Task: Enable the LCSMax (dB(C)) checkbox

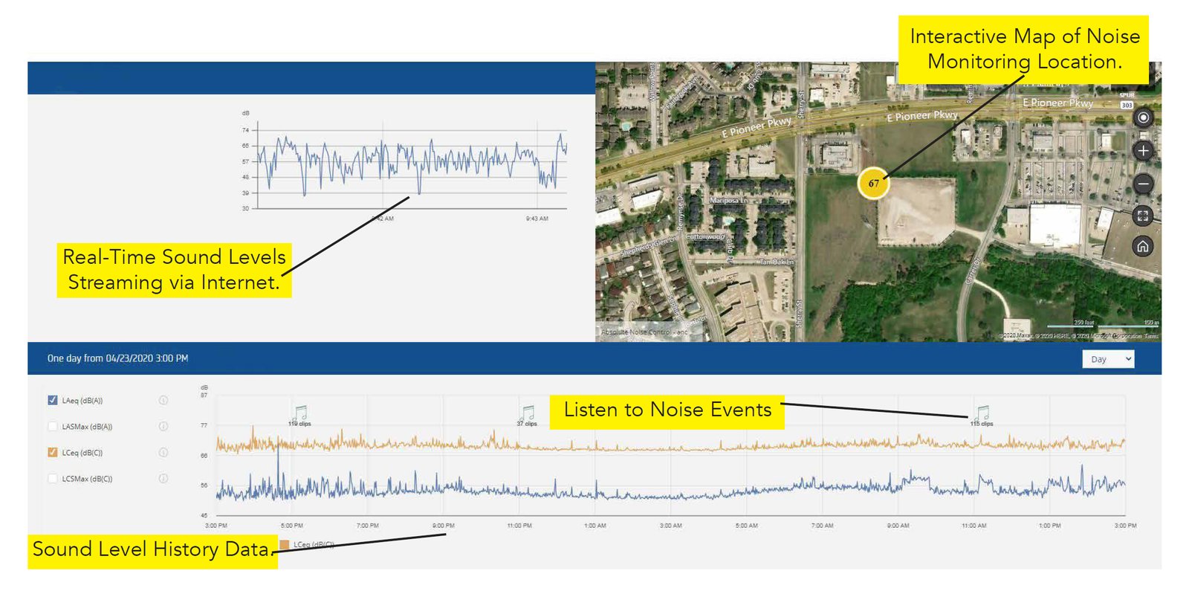Action: 53,478
